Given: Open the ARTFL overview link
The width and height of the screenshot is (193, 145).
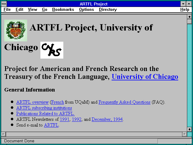Looking at the screenshot, I should pyautogui.click(x=32, y=102).
